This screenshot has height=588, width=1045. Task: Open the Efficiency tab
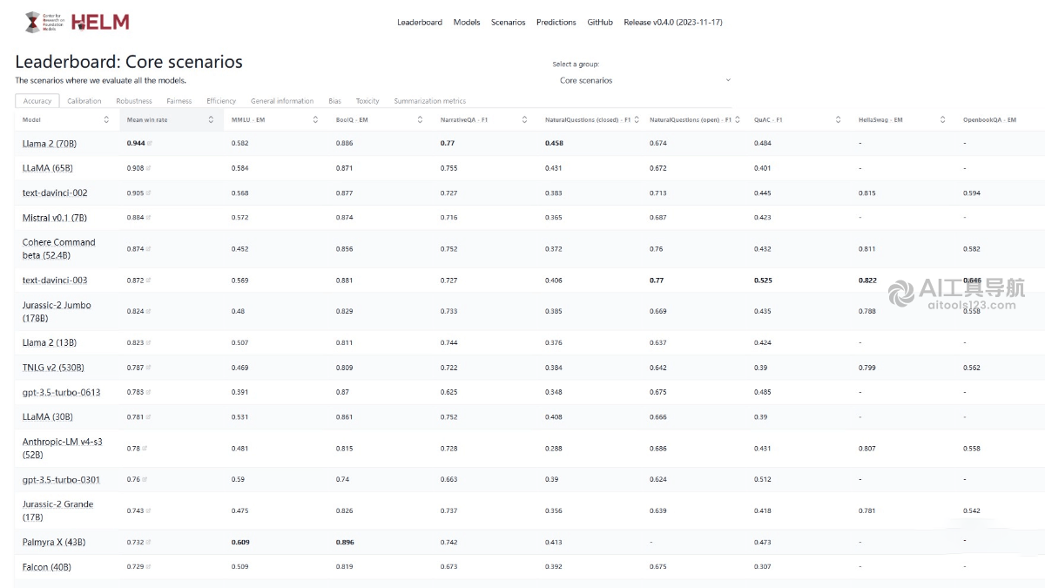coord(221,101)
